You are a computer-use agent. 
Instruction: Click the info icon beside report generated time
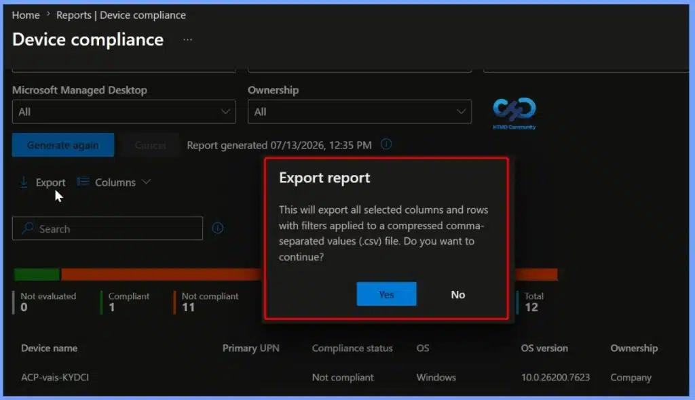(386, 144)
